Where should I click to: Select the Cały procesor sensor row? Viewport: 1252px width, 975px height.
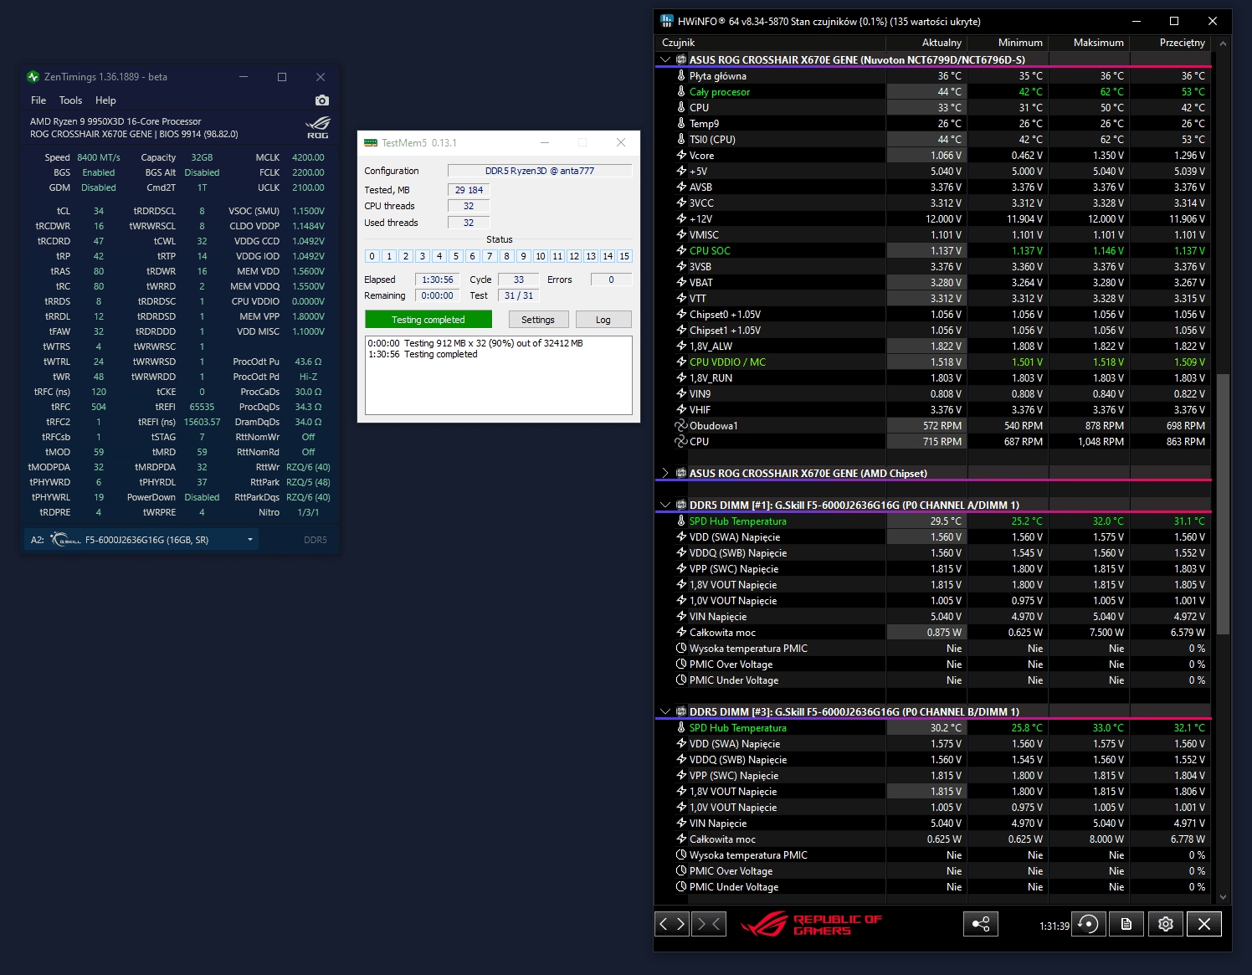point(933,91)
